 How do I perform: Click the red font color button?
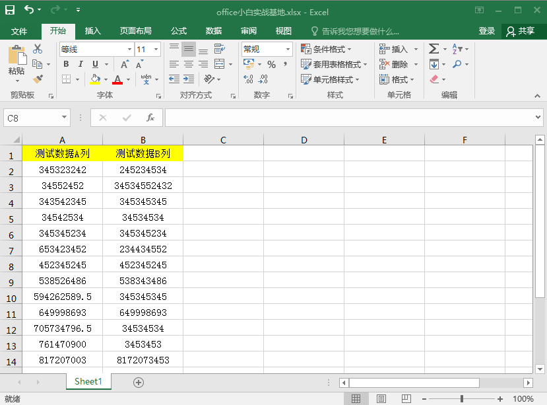pyautogui.click(x=117, y=79)
